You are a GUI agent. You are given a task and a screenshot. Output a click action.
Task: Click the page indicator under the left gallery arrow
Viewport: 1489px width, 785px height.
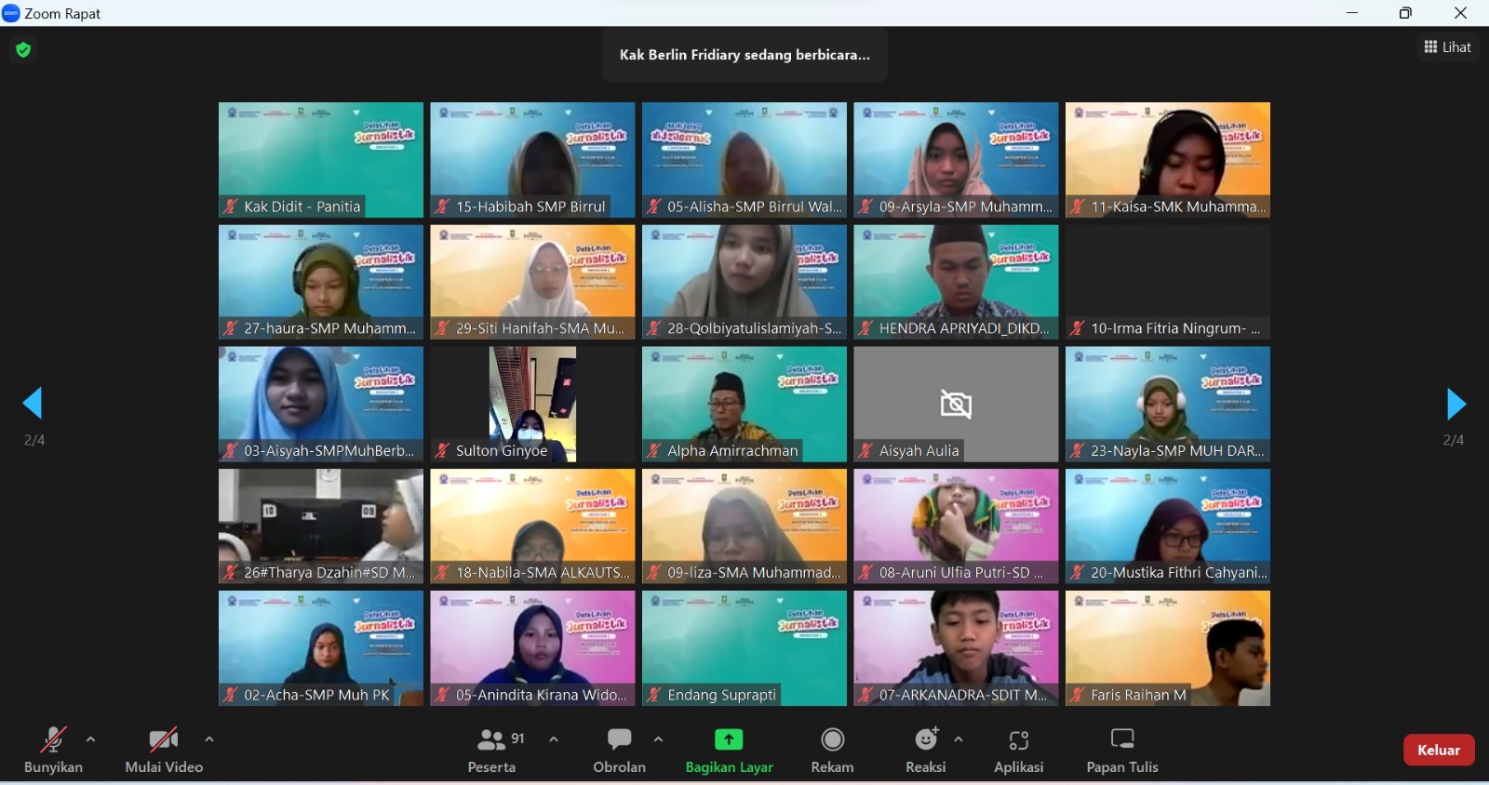click(34, 440)
